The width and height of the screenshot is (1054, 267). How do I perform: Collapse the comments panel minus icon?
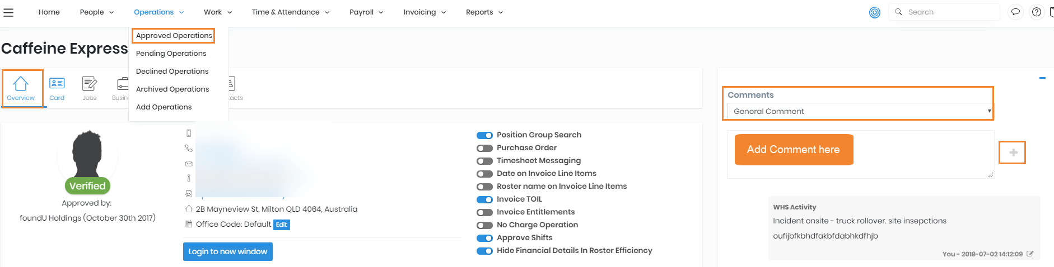pyautogui.click(x=1042, y=78)
